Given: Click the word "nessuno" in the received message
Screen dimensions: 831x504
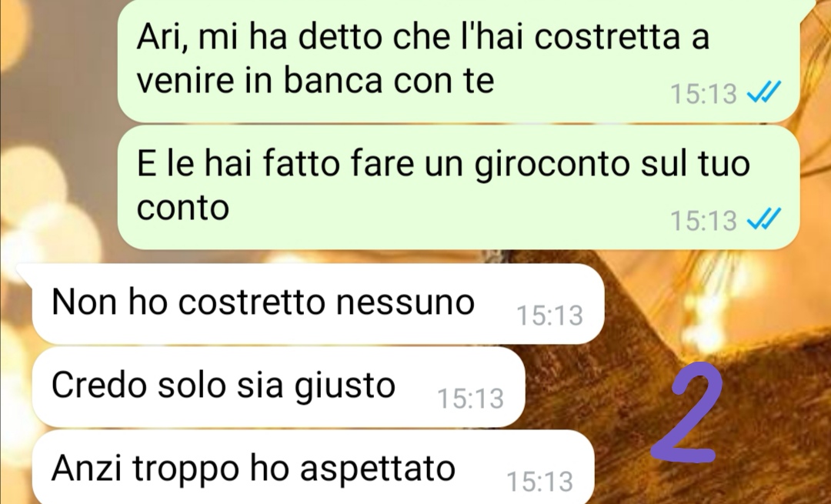Looking at the screenshot, I should [405, 303].
